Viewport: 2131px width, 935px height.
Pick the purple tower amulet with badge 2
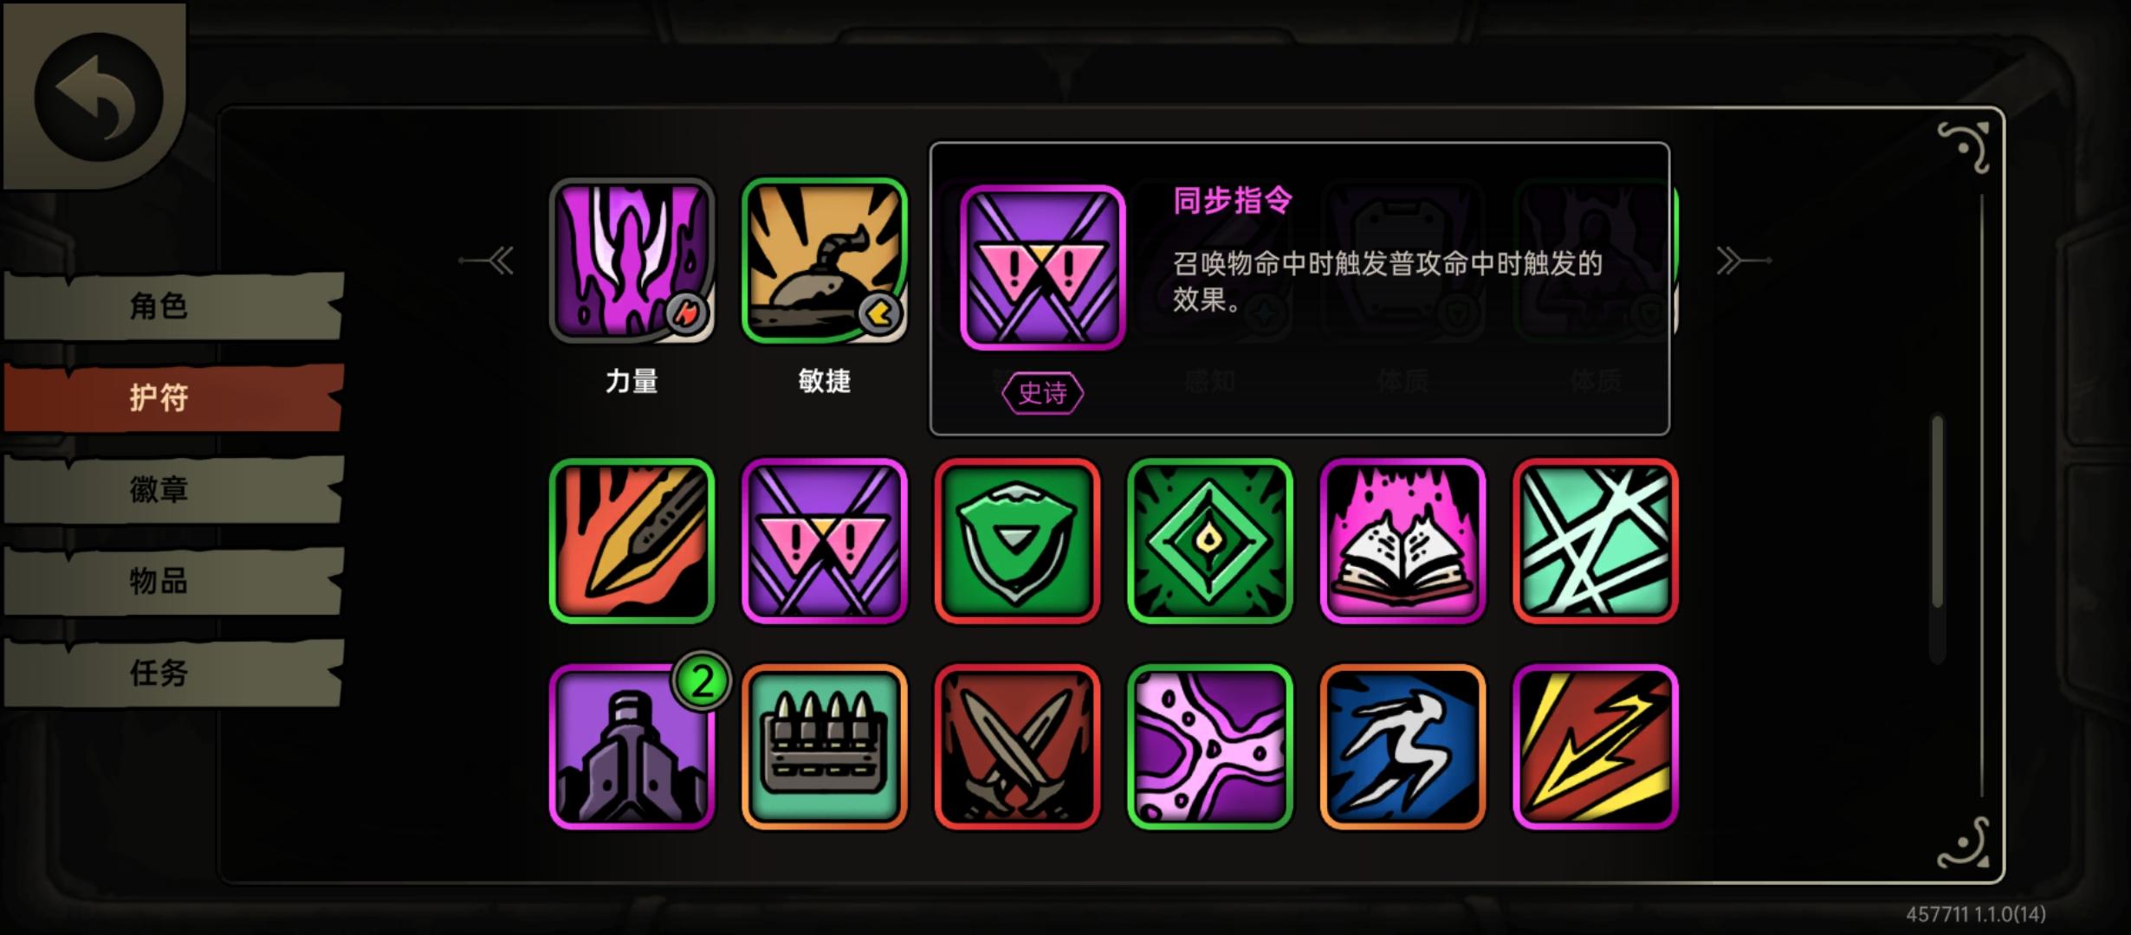[632, 746]
